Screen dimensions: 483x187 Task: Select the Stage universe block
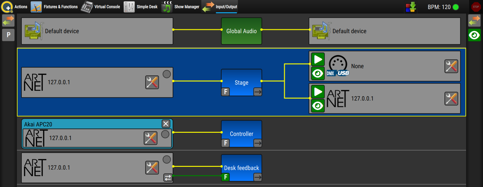point(241,82)
